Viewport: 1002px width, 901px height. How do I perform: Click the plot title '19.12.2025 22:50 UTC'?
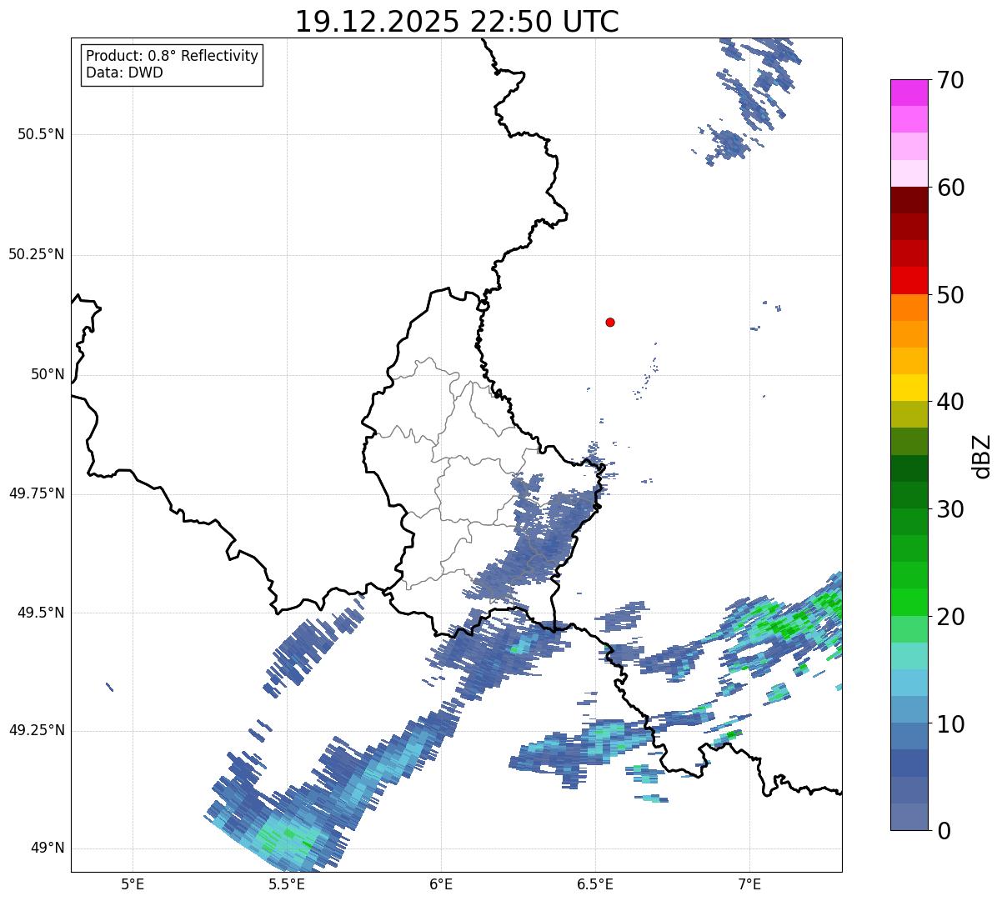click(457, 22)
